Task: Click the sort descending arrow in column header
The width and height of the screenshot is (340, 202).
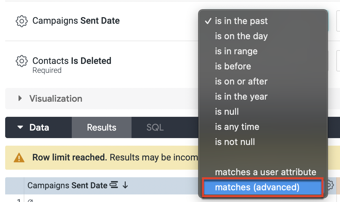Action: [x=125, y=186]
